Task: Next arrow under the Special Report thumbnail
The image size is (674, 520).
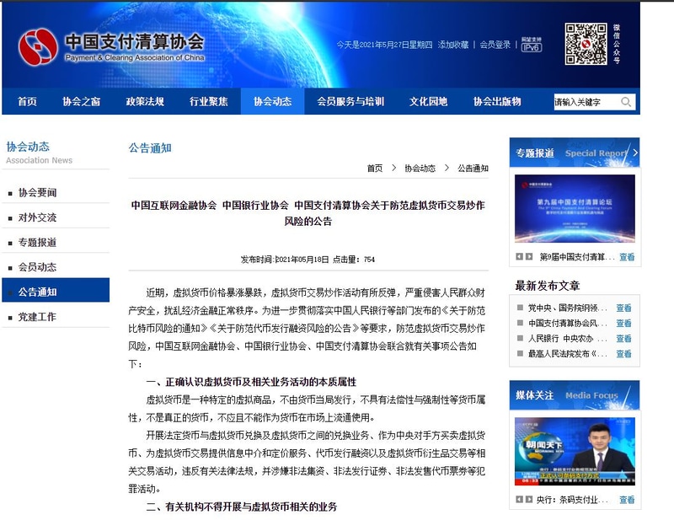Action: click(x=529, y=257)
